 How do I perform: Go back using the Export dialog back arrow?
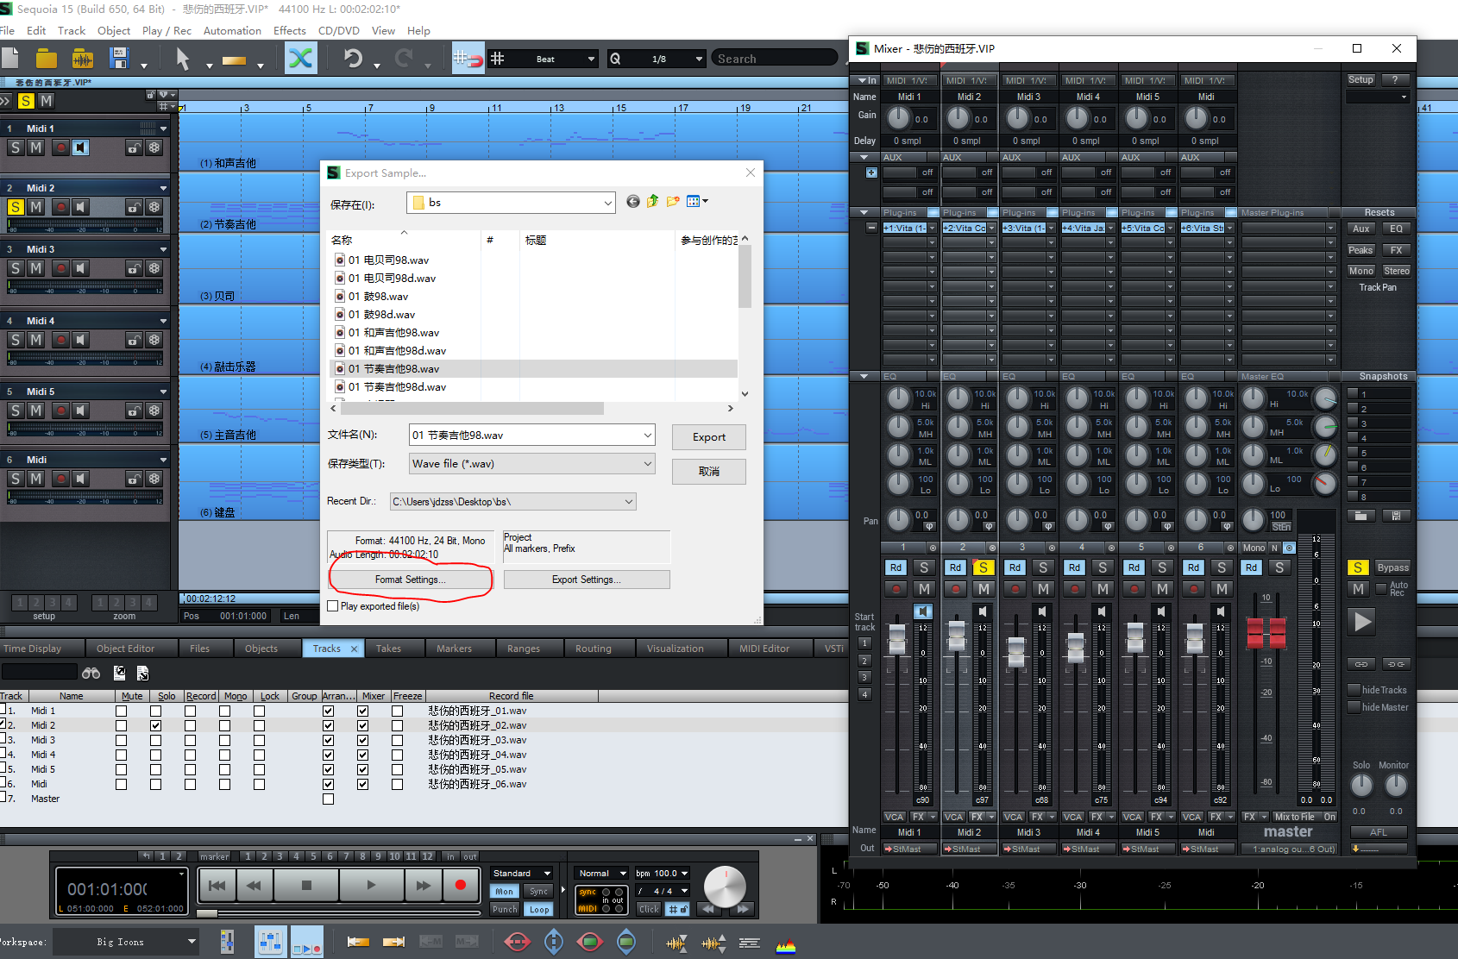tap(633, 202)
